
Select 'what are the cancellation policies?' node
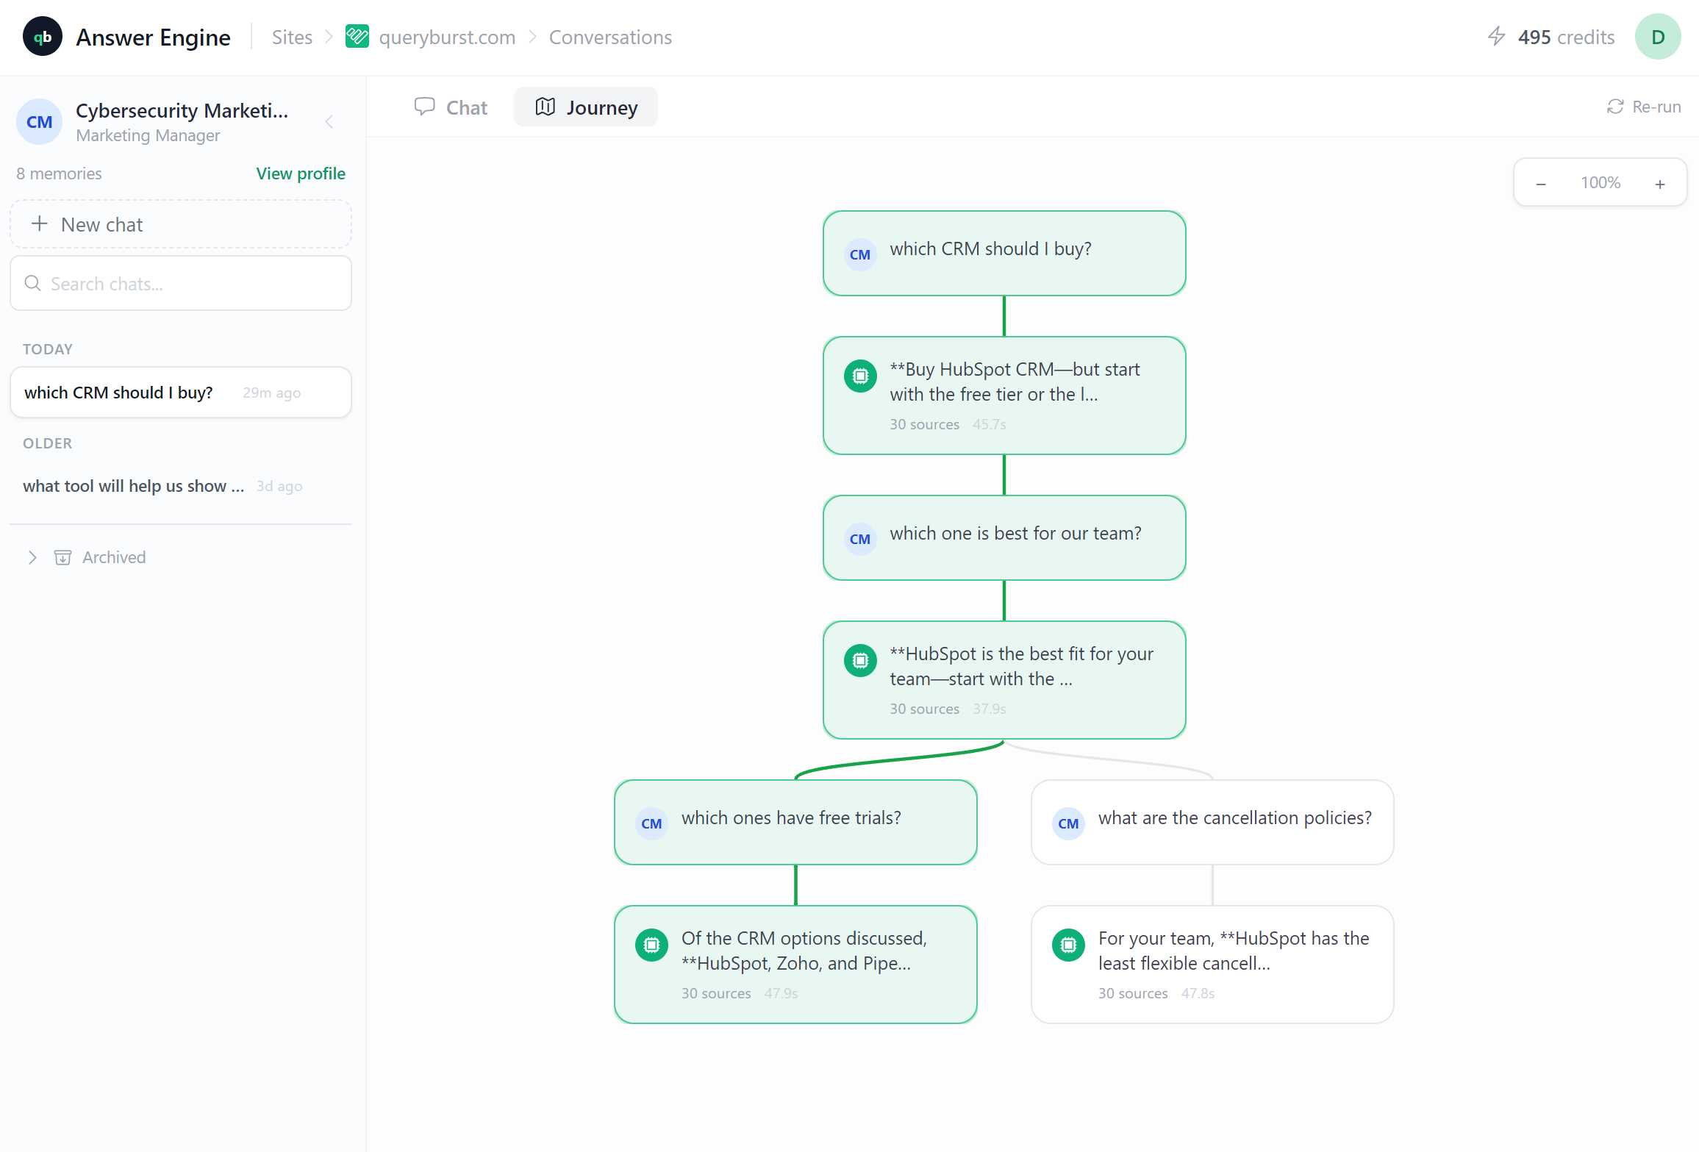[1212, 823]
